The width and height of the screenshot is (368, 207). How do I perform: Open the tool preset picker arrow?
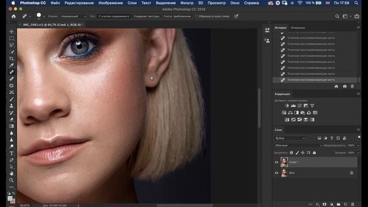tap(30, 17)
